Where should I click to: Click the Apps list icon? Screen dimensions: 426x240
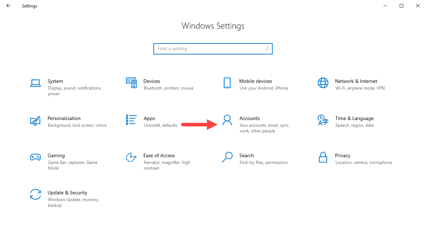tap(131, 120)
